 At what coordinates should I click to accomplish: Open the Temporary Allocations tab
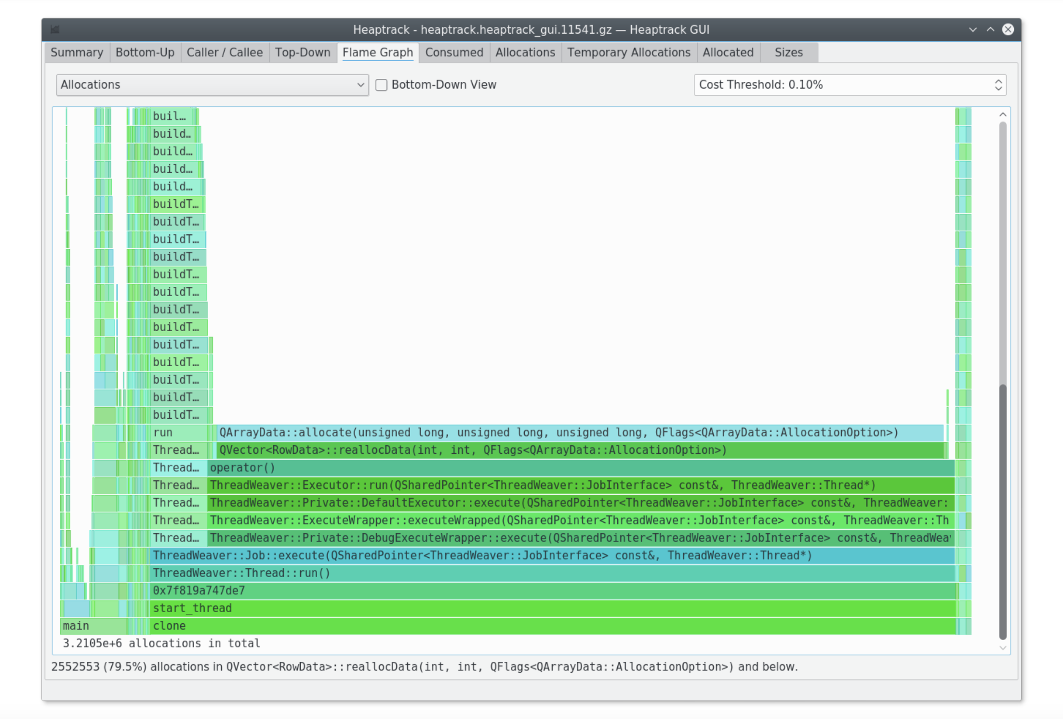point(629,52)
